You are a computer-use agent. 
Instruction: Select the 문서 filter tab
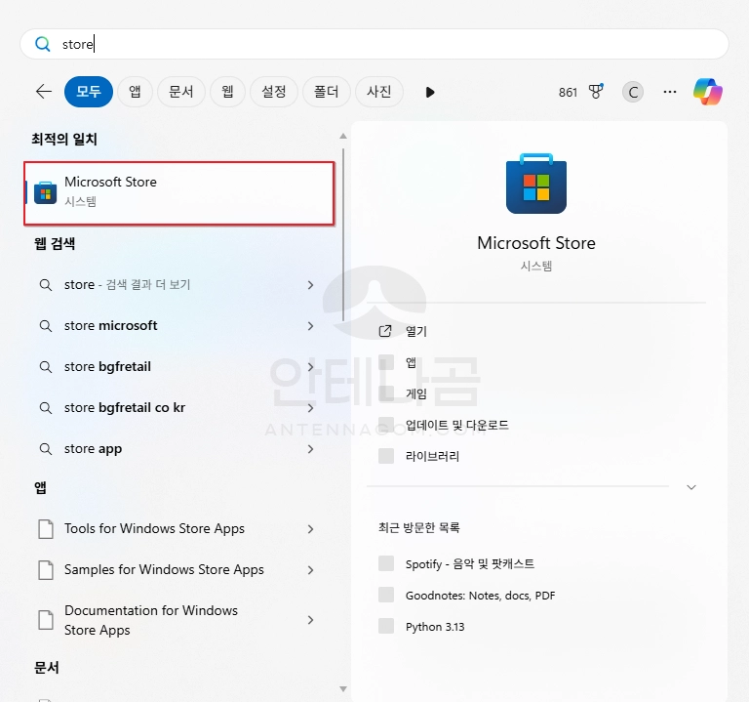tap(180, 92)
